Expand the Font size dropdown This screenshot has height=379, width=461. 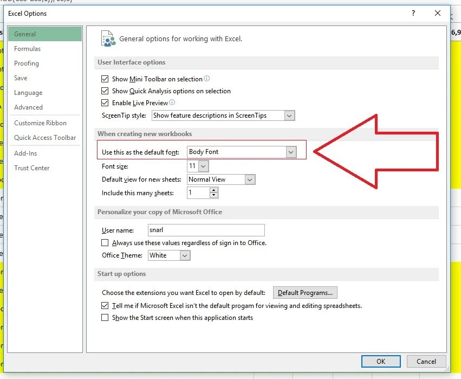[x=204, y=166]
